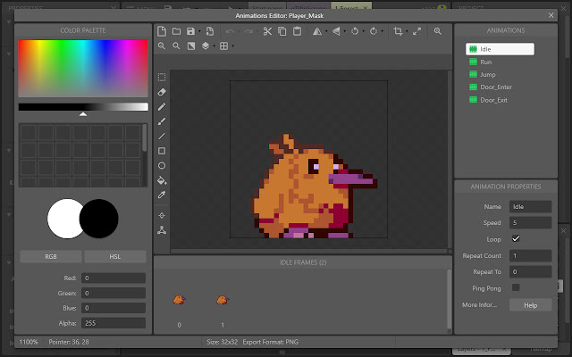This screenshot has height=357, width=572.
Task: Zoom out with the magnifier minus icon
Action: [x=162, y=46]
